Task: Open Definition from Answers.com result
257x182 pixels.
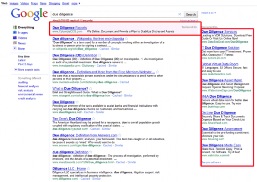Action: [85, 135]
